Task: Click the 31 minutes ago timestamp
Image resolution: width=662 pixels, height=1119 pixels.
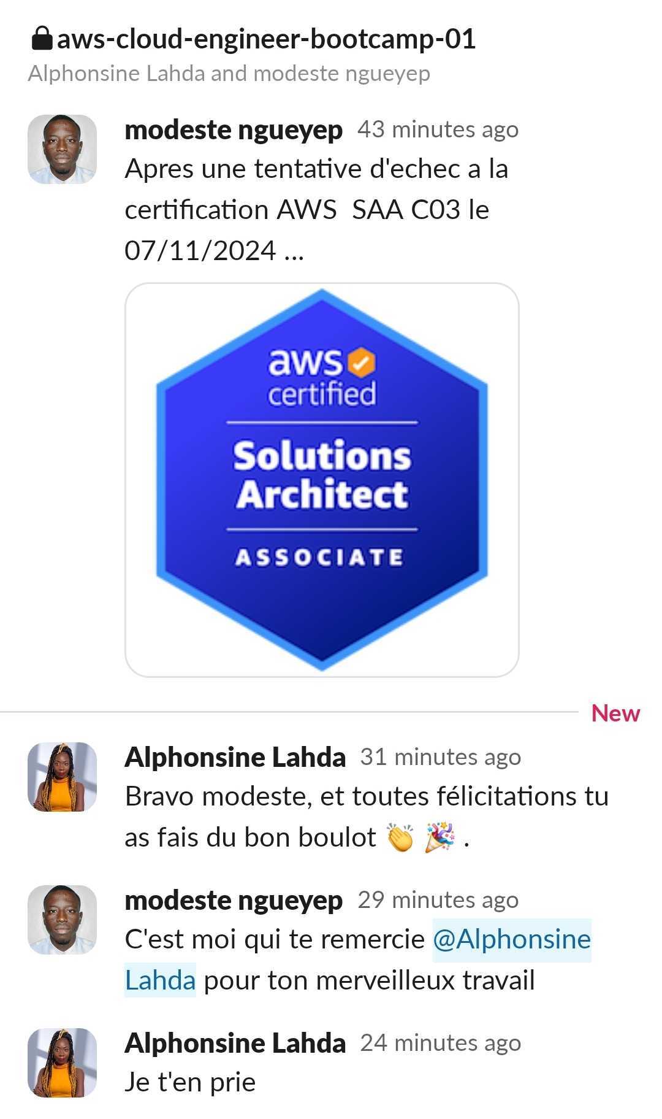Action: 440,758
